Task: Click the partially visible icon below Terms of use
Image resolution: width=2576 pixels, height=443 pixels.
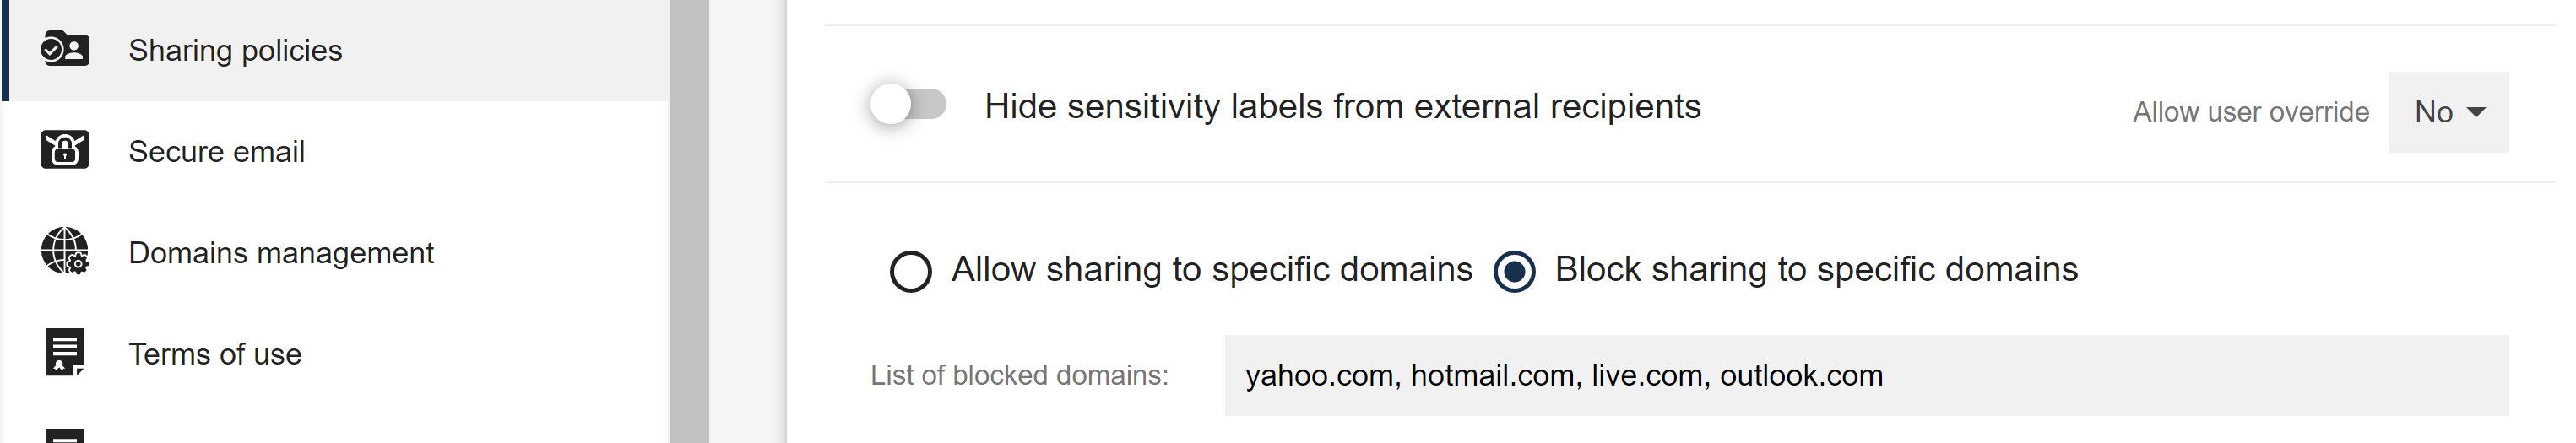Action: 65,436
